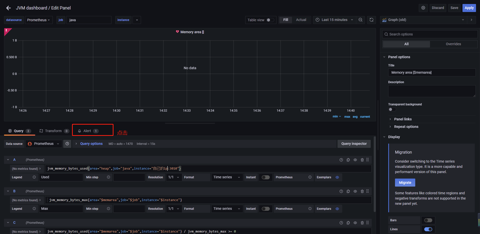Expand the Panel links section
The width and height of the screenshot is (480, 234).
click(x=403, y=119)
